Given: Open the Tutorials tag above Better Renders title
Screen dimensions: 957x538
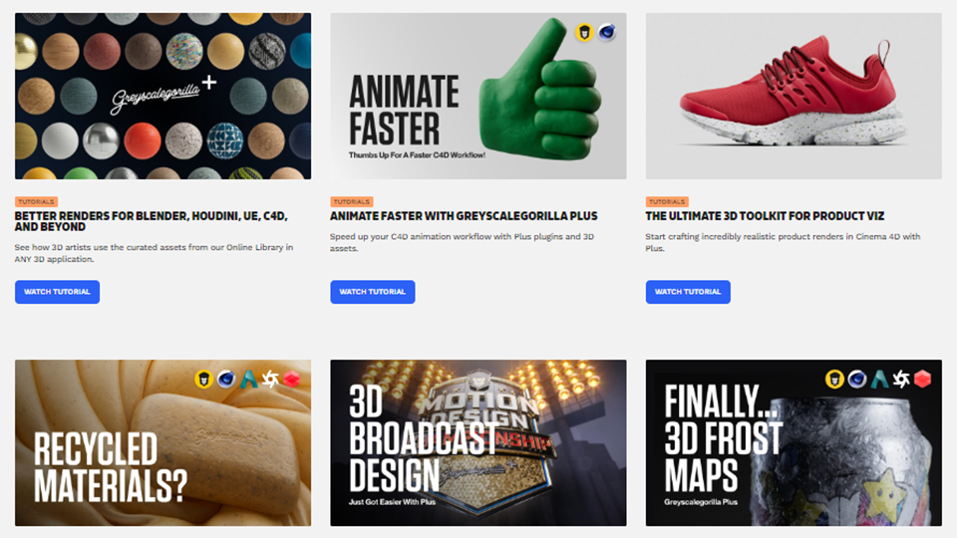Looking at the screenshot, I should [x=36, y=202].
